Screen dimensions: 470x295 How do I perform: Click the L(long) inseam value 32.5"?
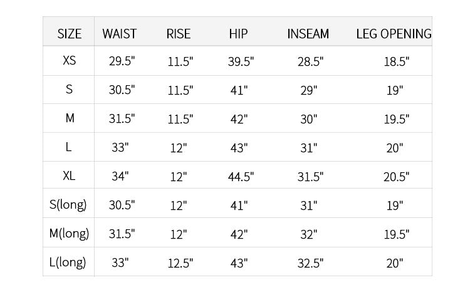(x=311, y=263)
